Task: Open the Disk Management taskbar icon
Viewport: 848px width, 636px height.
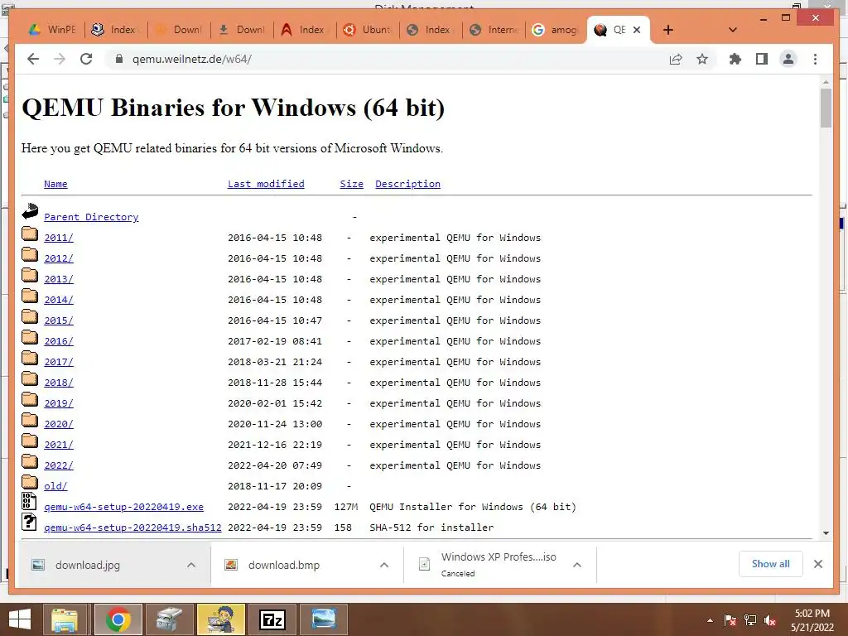Action: pyautogui.click(x=170, y=619)
